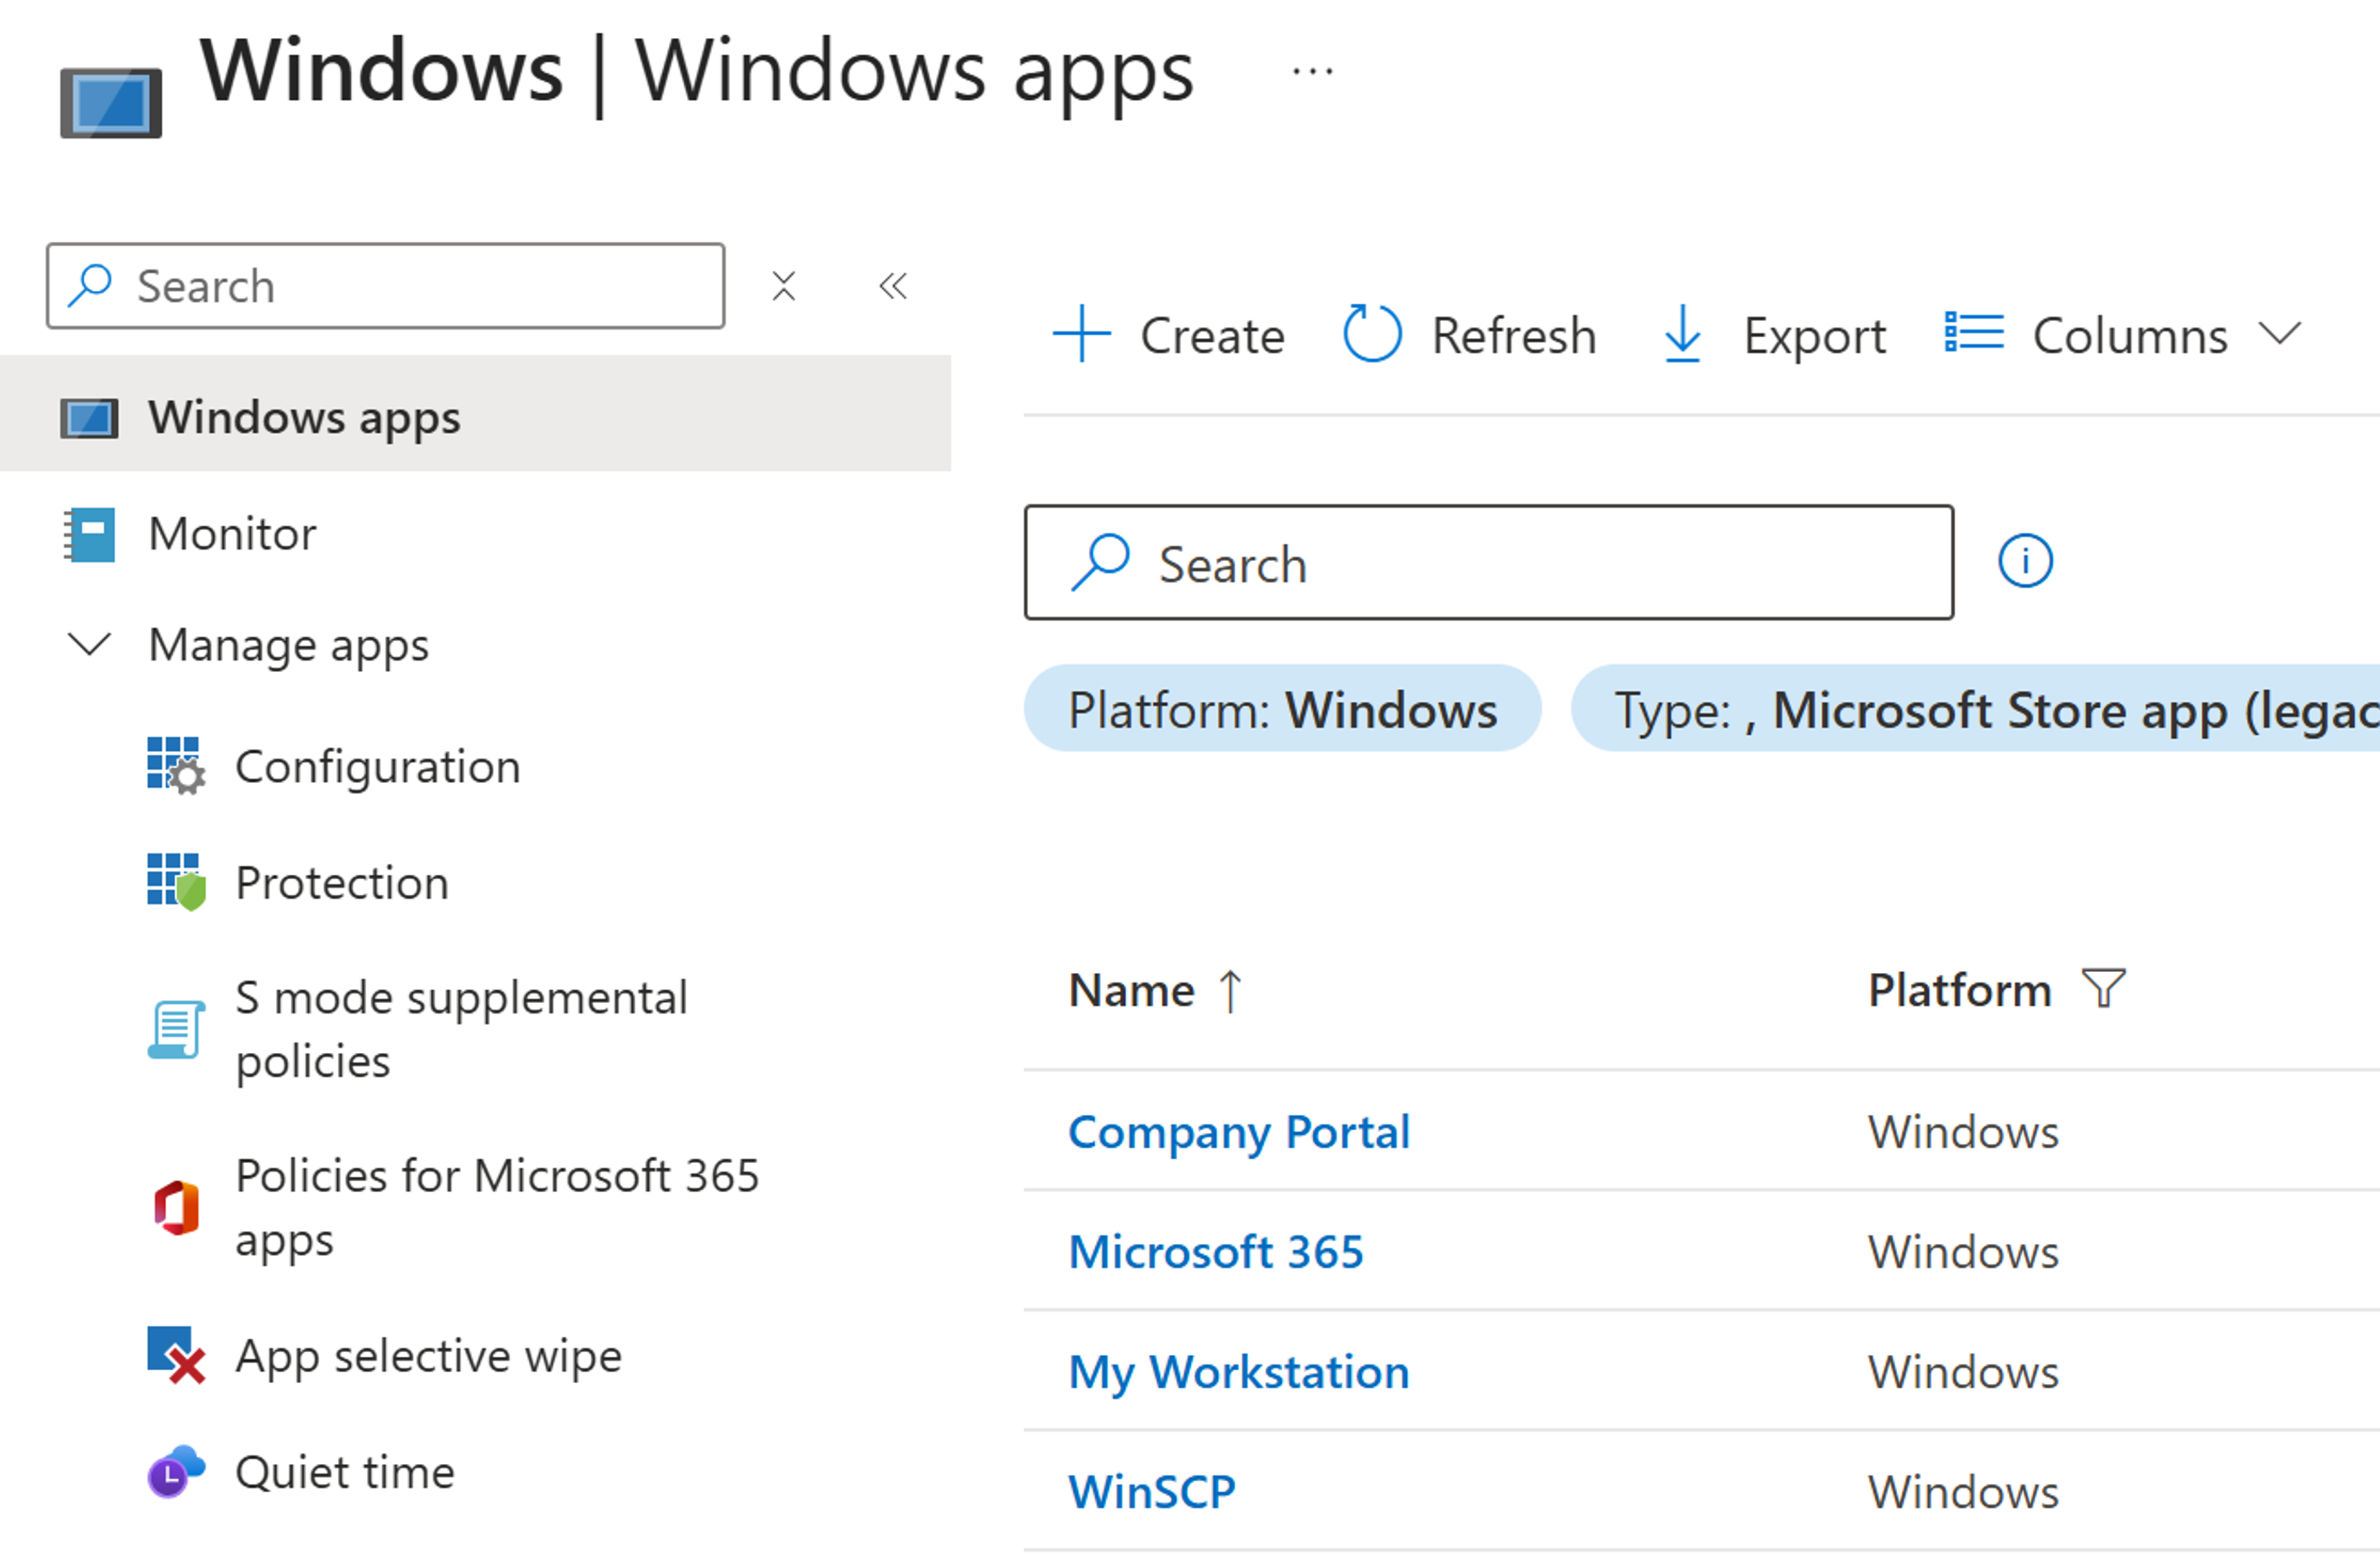Open Policies for Microsoft 365 apps
Viewport: 2380px width, 1555px height.
point(497,1208)
